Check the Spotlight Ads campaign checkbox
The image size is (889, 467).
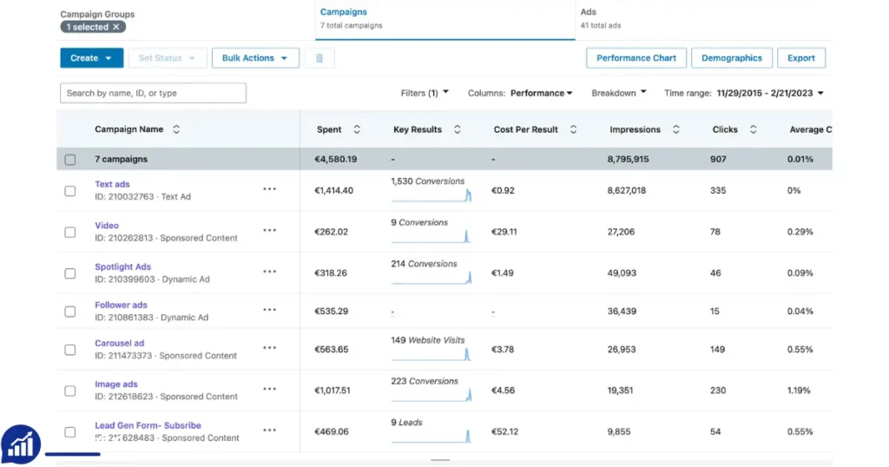pos(69,273)
